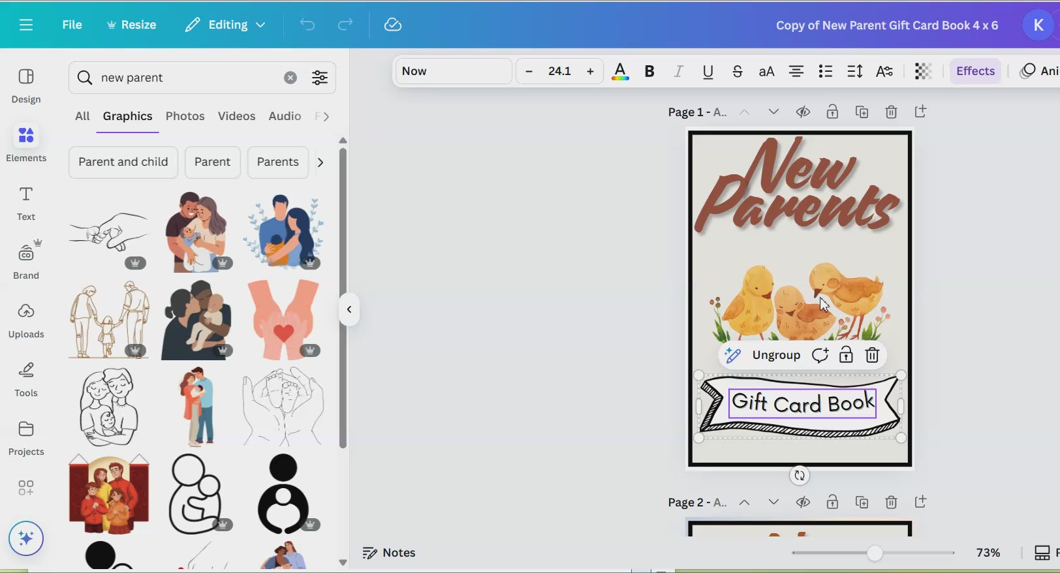
Task: Open the font family dropdown showing Now
Action: pos(454,71)
